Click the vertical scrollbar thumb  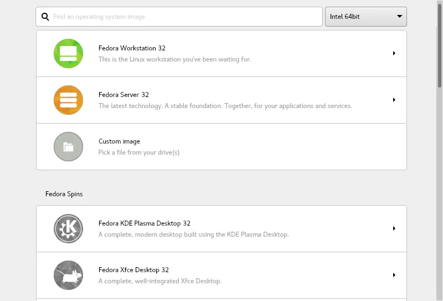pyautogui.click(x=440, y=44)
